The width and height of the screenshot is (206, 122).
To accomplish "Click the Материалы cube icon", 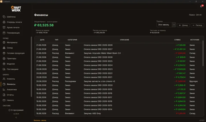I will tap(4, 42).
